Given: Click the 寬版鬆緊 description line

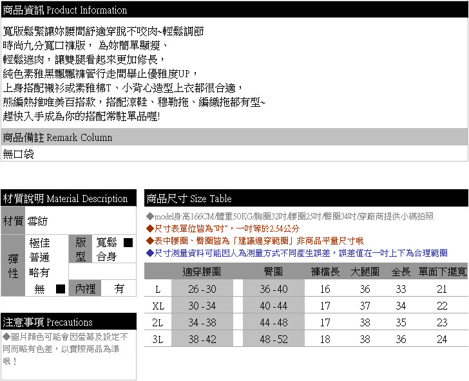Looking at the screenshot, I should click(x=104, y=31).
